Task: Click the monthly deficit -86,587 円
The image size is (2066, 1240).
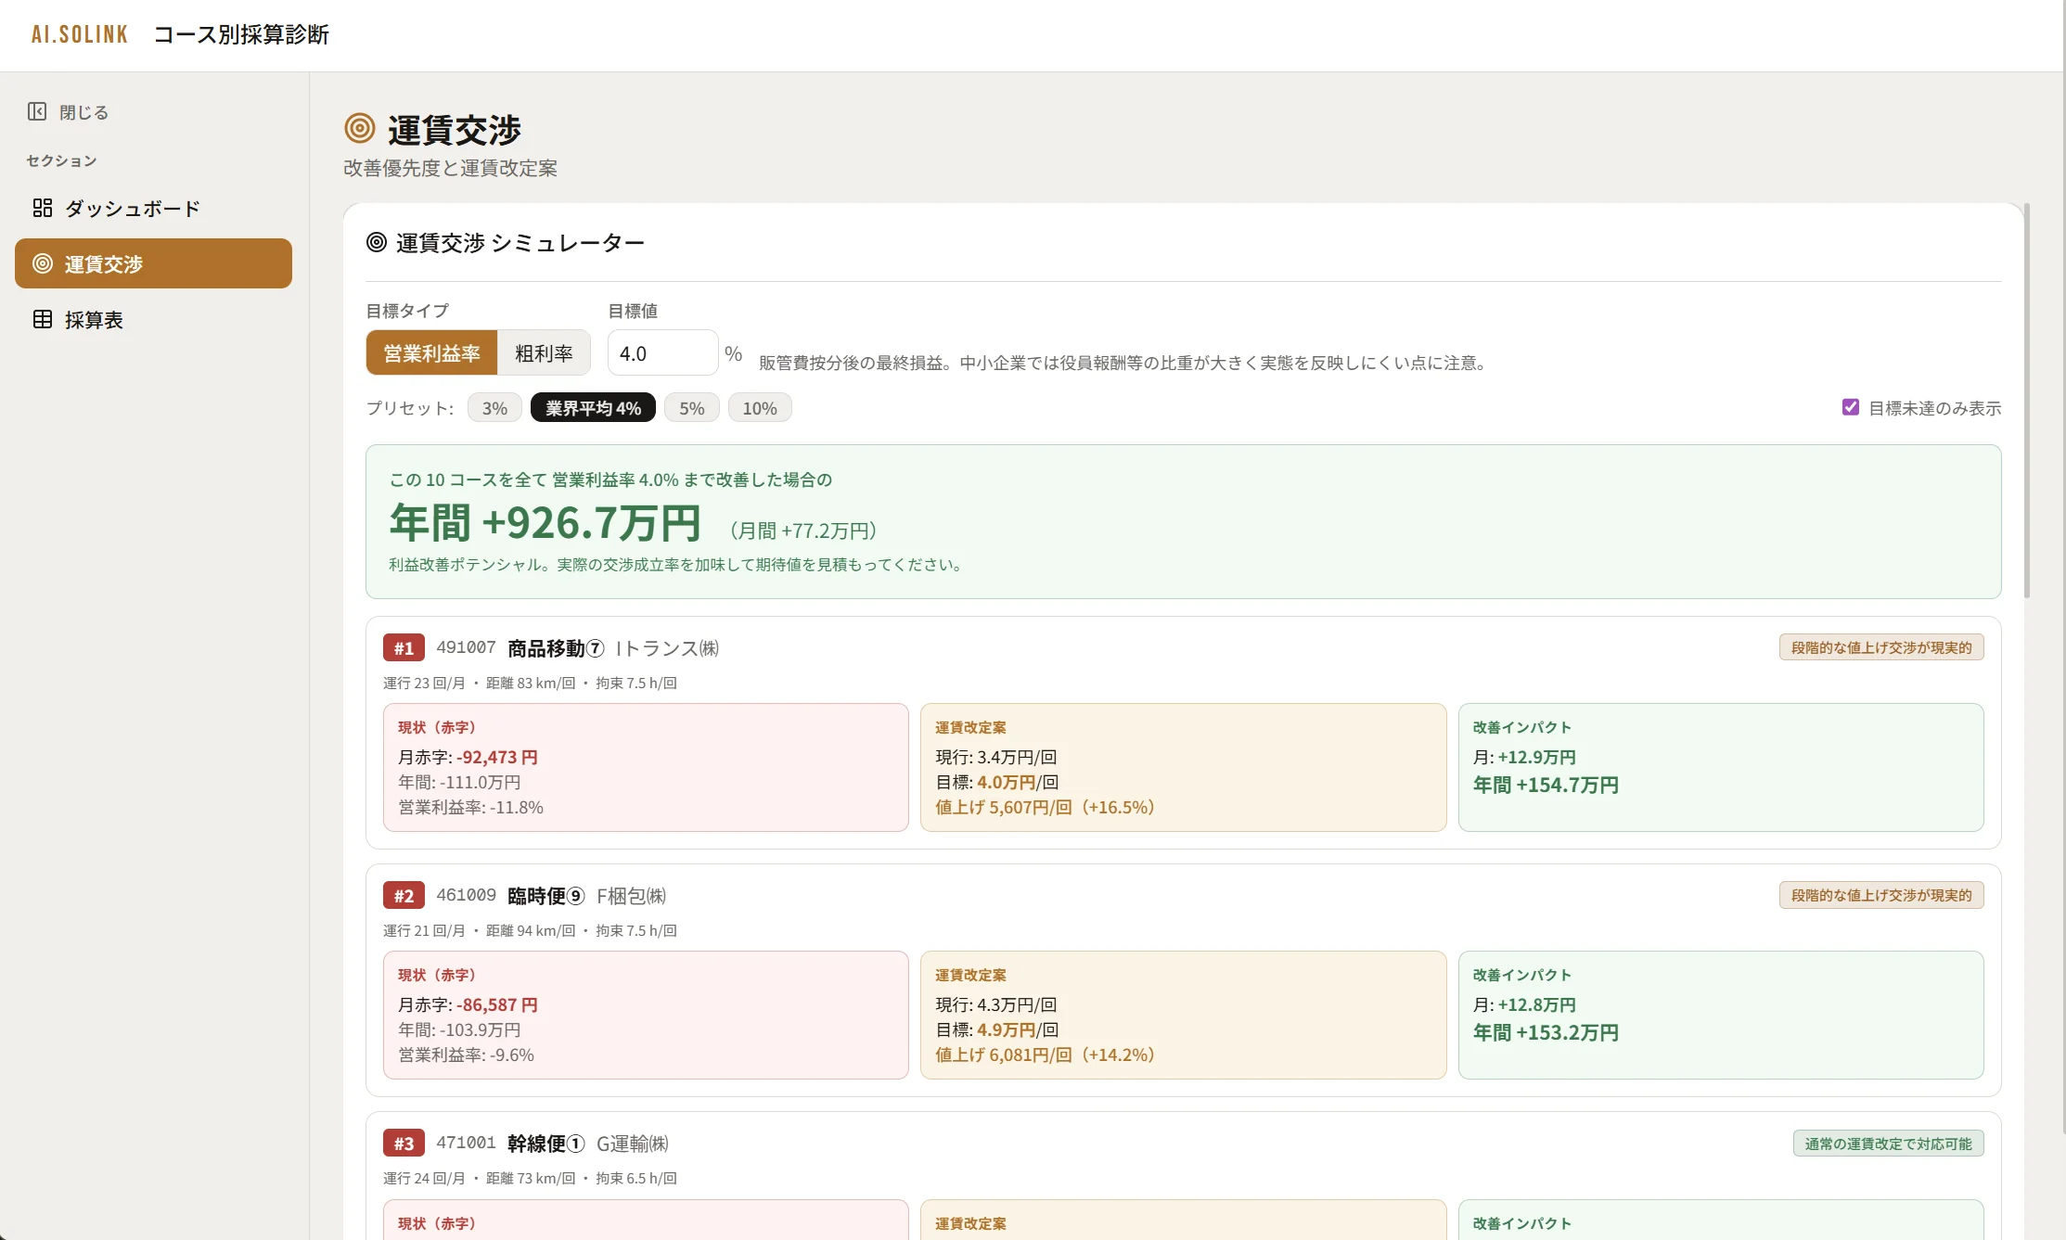Action: pyautogui.click(x=497, y=1004)
